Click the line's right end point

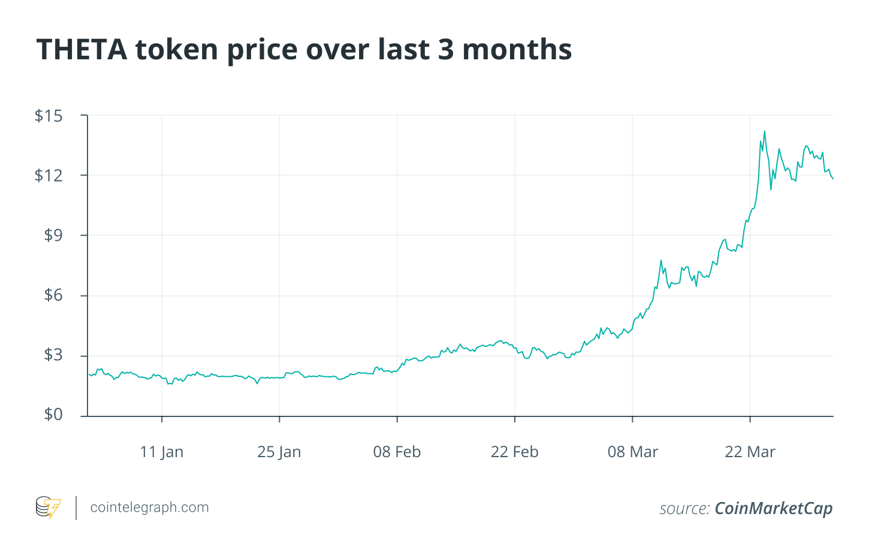832,179
